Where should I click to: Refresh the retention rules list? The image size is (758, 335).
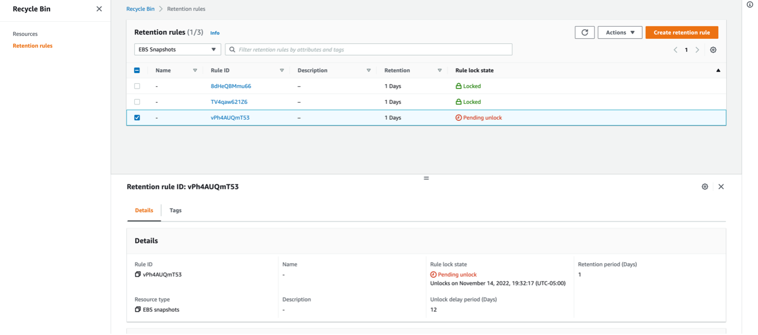[585, 32]
